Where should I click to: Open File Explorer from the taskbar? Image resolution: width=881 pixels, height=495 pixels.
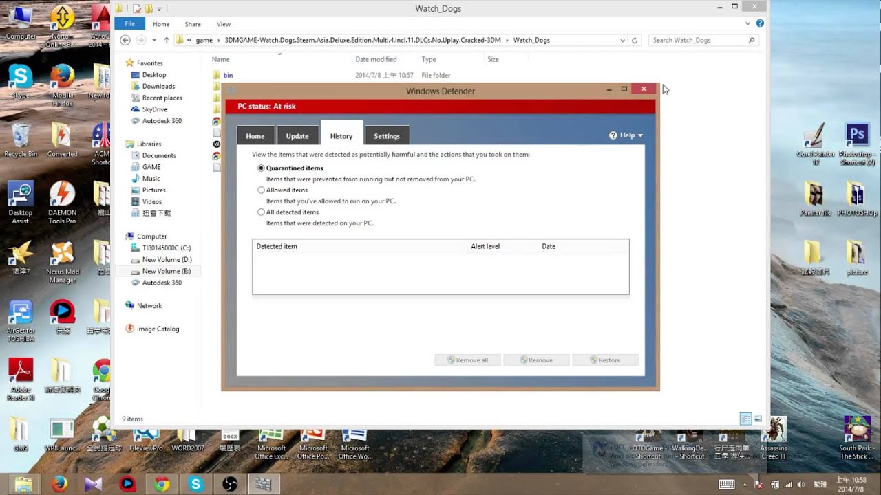tap(23, 484)
